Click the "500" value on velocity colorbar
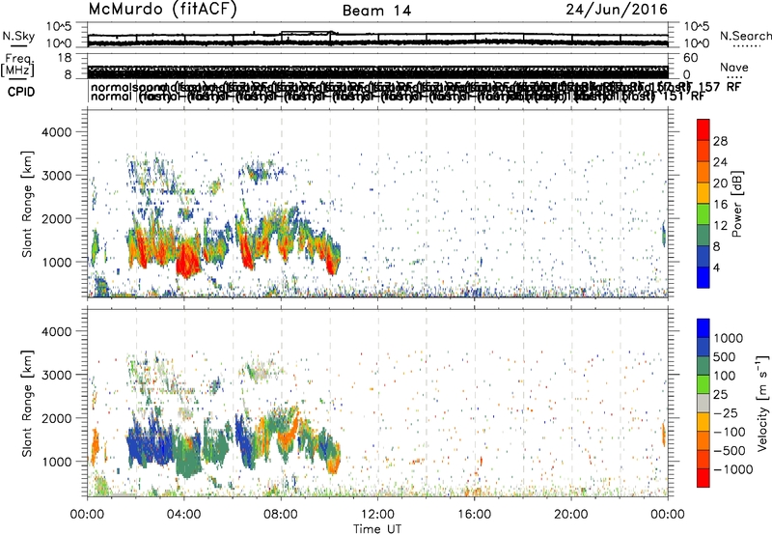This screenshot has height=535, width=772. coord(727,356)
